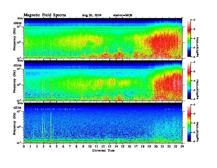The height and width of the screenshot is (168, 217).
Task: Click hour 18 on the time axis
Action: point(142,146)
